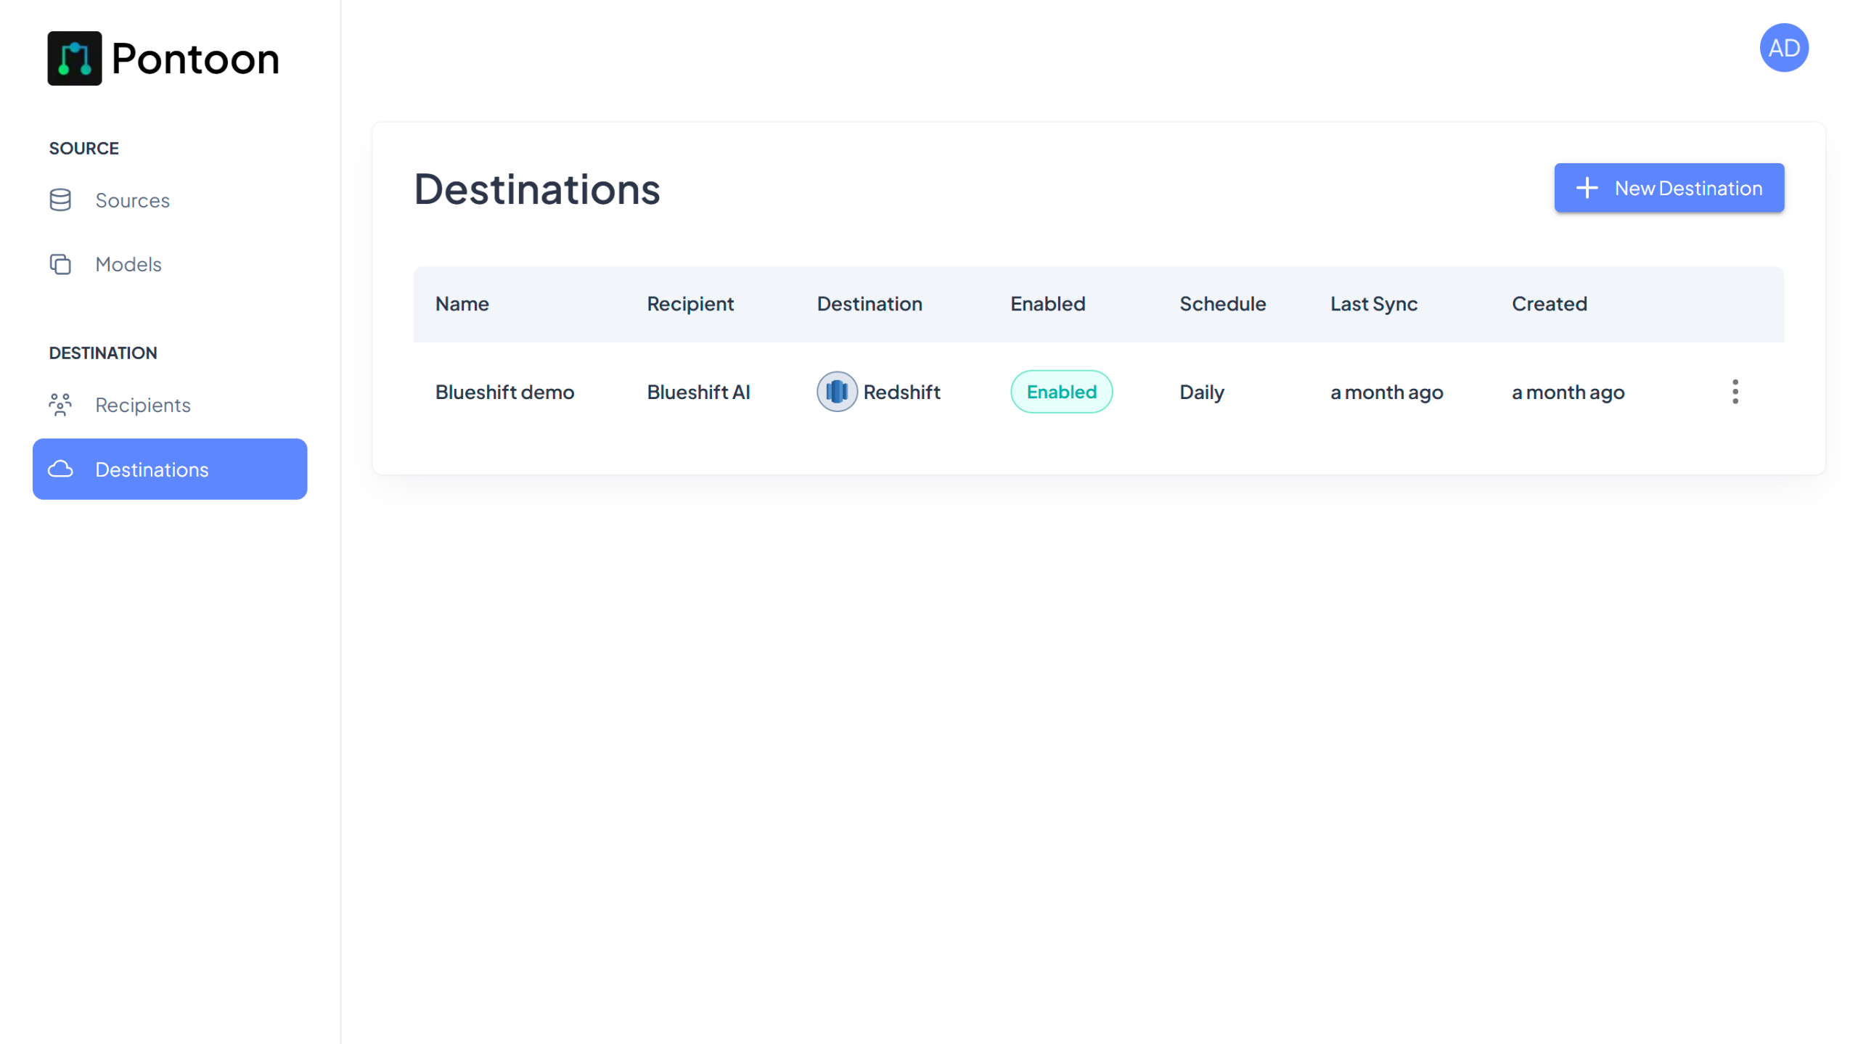This screenshot has width=1858, height=1044.
Task: Open Models sidebar item
Action: (128, 264)
